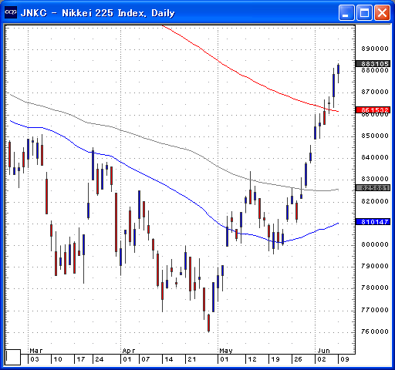Viewport: 395px width, 370px height.
Task: Click the CQG icon in the title bar
Action: (11, 12)
